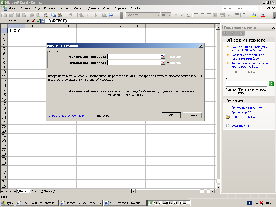Confirm formula with green checkmark
The image size is (276, 207).
click(x=38, y=21)
